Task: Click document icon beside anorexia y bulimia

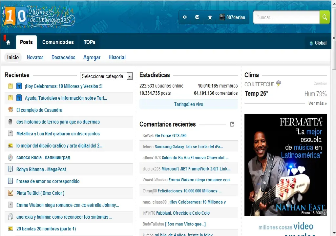Action: pos(10,217)
